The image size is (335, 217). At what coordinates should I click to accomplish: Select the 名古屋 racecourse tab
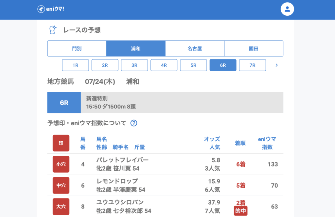(195, 49)
